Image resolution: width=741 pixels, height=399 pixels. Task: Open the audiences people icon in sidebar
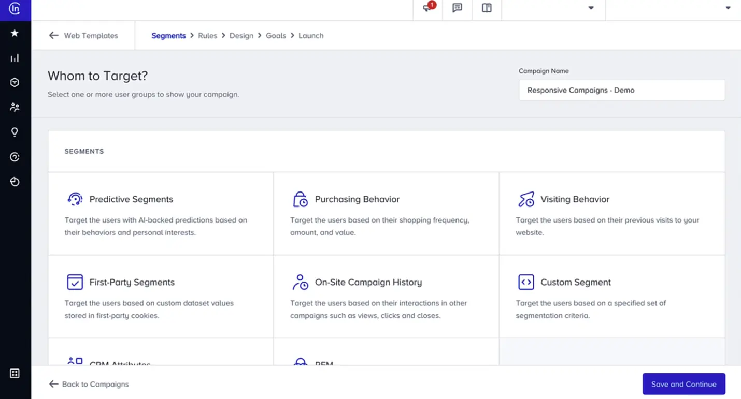(x=15, y=107)
